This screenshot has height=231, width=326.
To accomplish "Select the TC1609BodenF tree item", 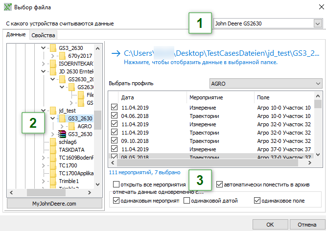I will click(x=76, y=158).
